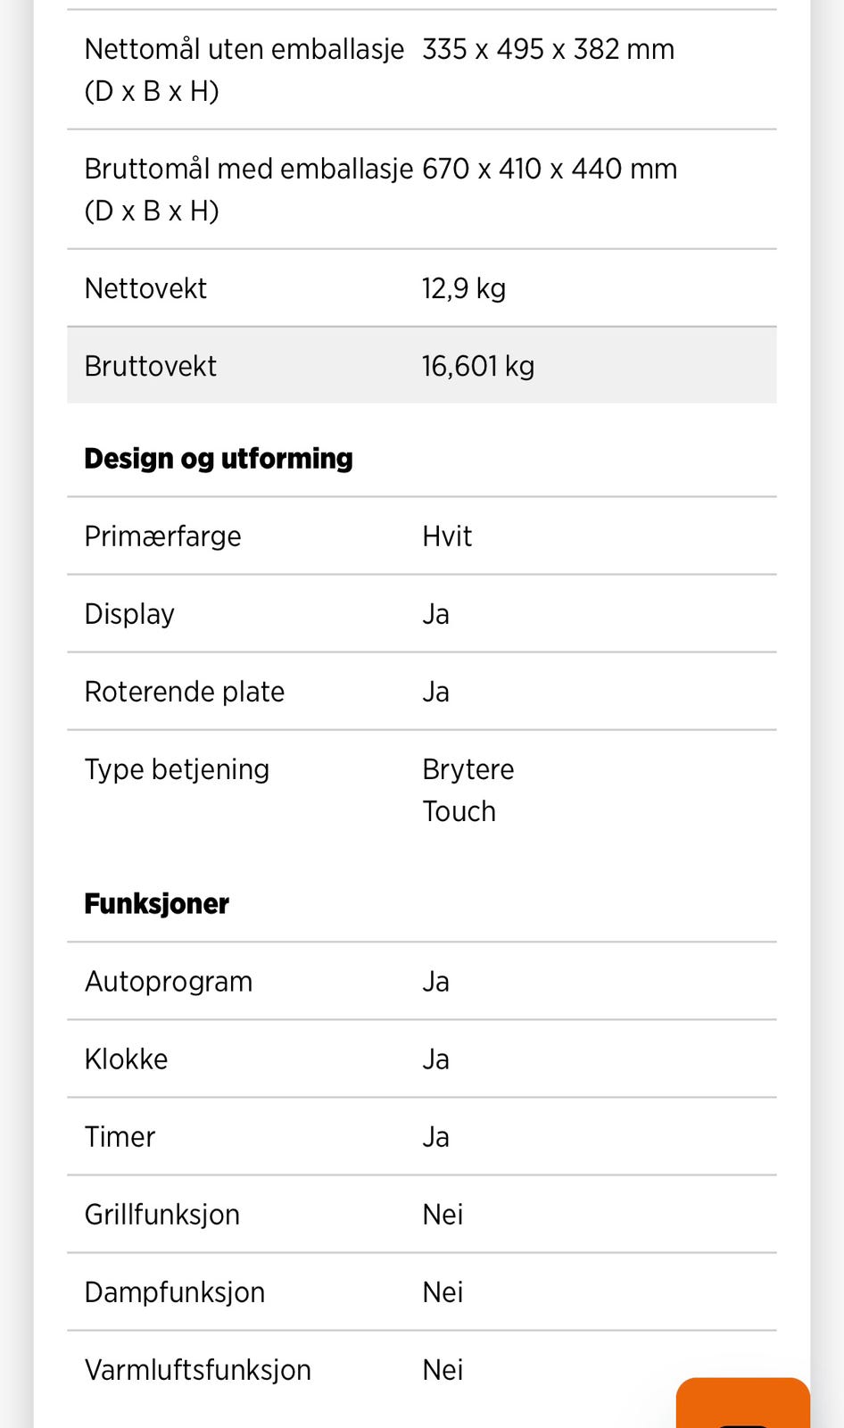Click the highlighted Bruttovekt row
Image resolution: width=844 pixels, height=1428 pixels.
421,366
